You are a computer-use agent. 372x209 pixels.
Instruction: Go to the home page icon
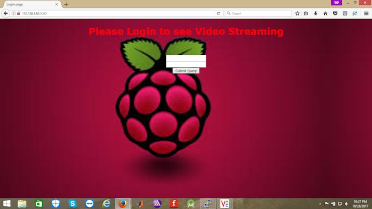(x=325, y=14)
